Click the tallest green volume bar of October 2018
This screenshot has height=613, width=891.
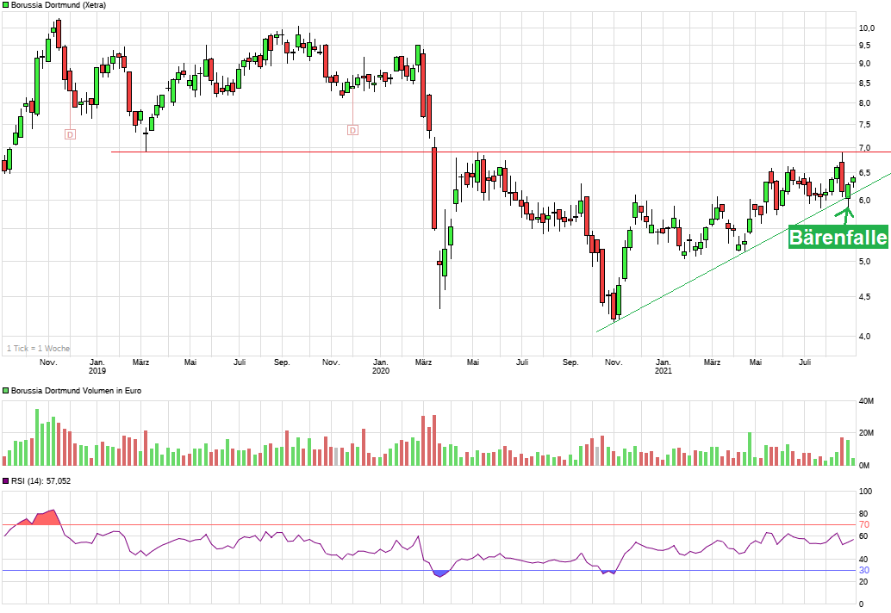pos(37,437)
